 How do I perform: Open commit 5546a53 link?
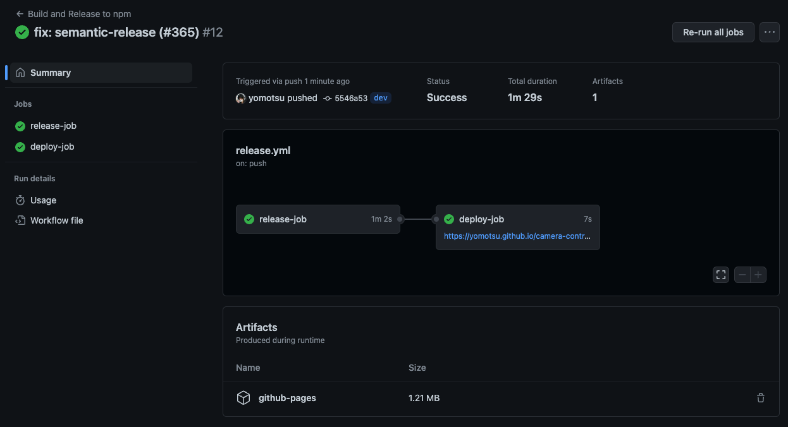point(351,98)
